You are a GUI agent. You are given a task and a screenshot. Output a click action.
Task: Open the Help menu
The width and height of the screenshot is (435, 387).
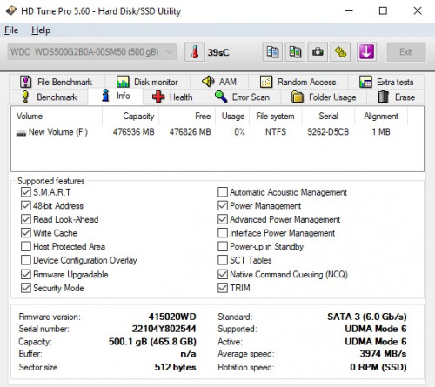(x=41, y=30)
